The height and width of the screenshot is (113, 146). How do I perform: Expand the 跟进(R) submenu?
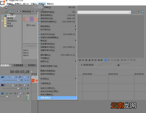(x=57, y=40)
